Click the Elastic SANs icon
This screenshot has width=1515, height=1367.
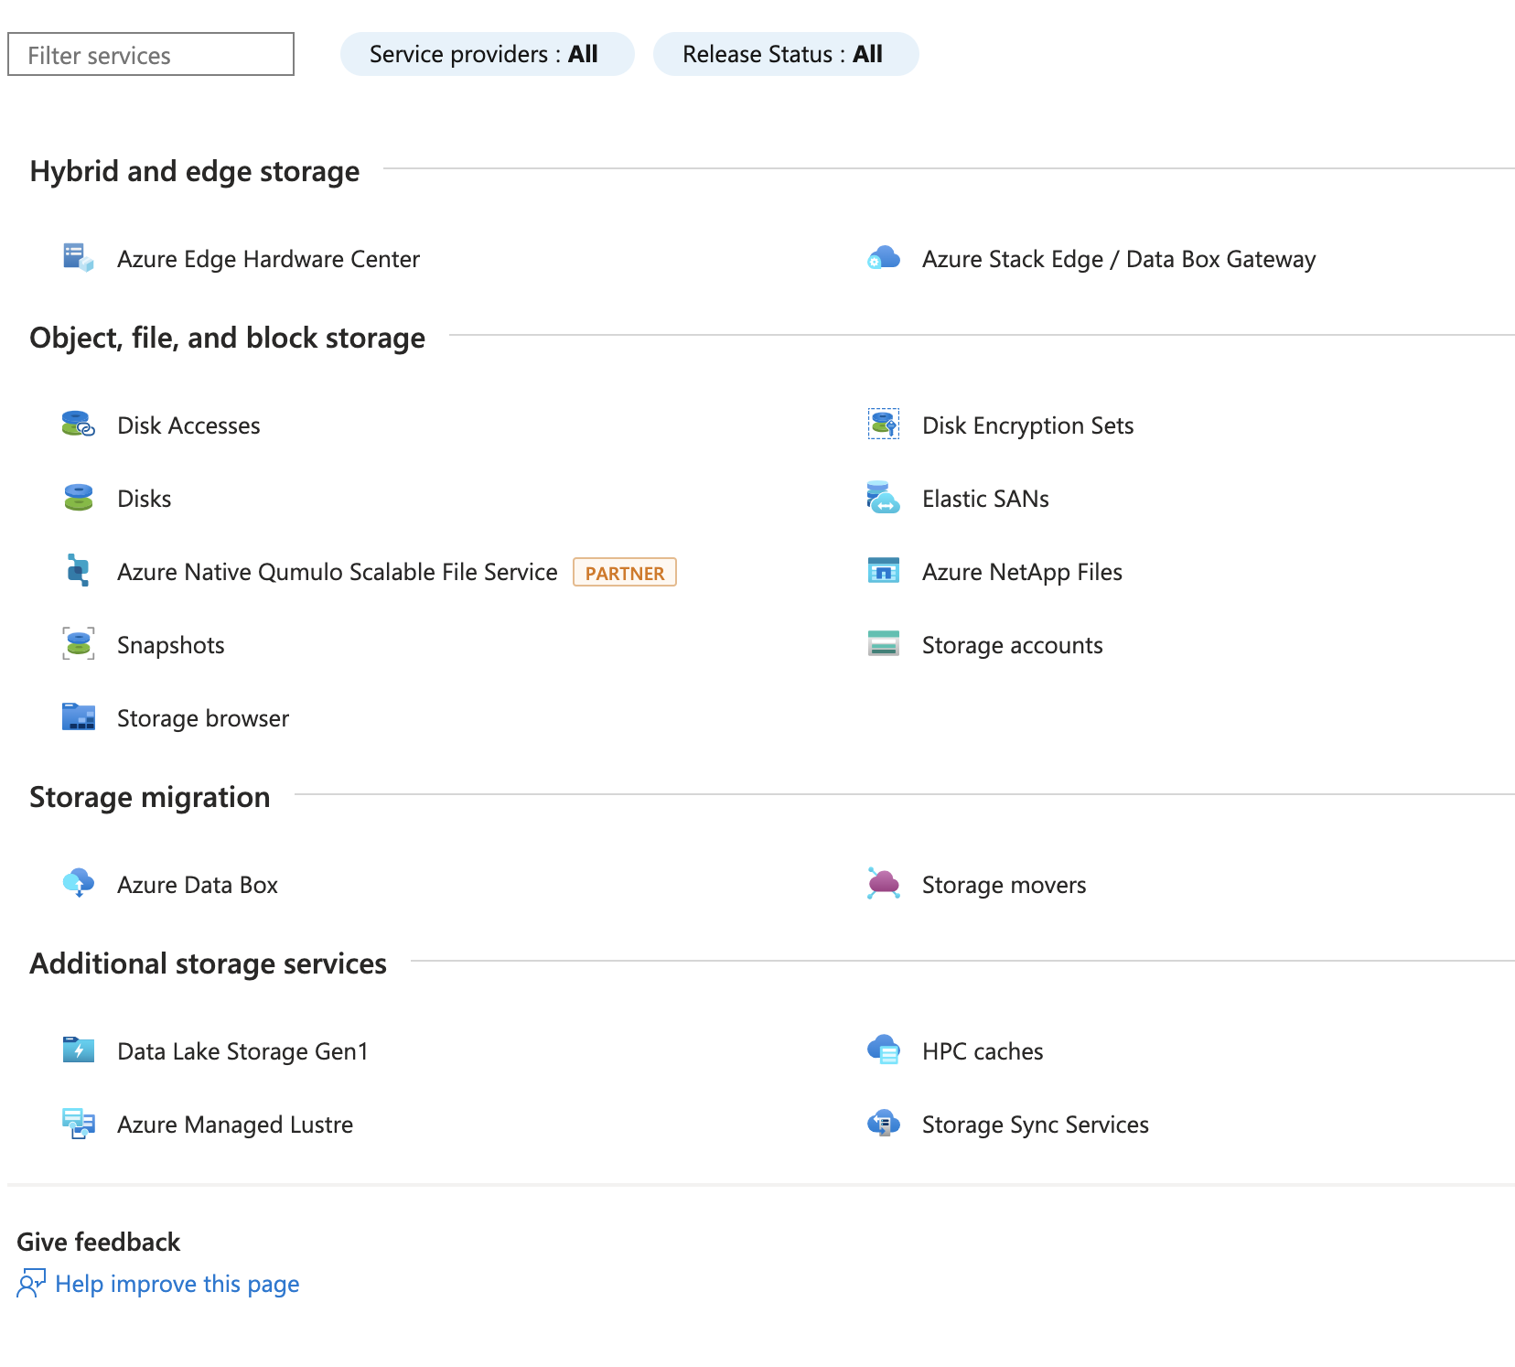tap(884, 498)
